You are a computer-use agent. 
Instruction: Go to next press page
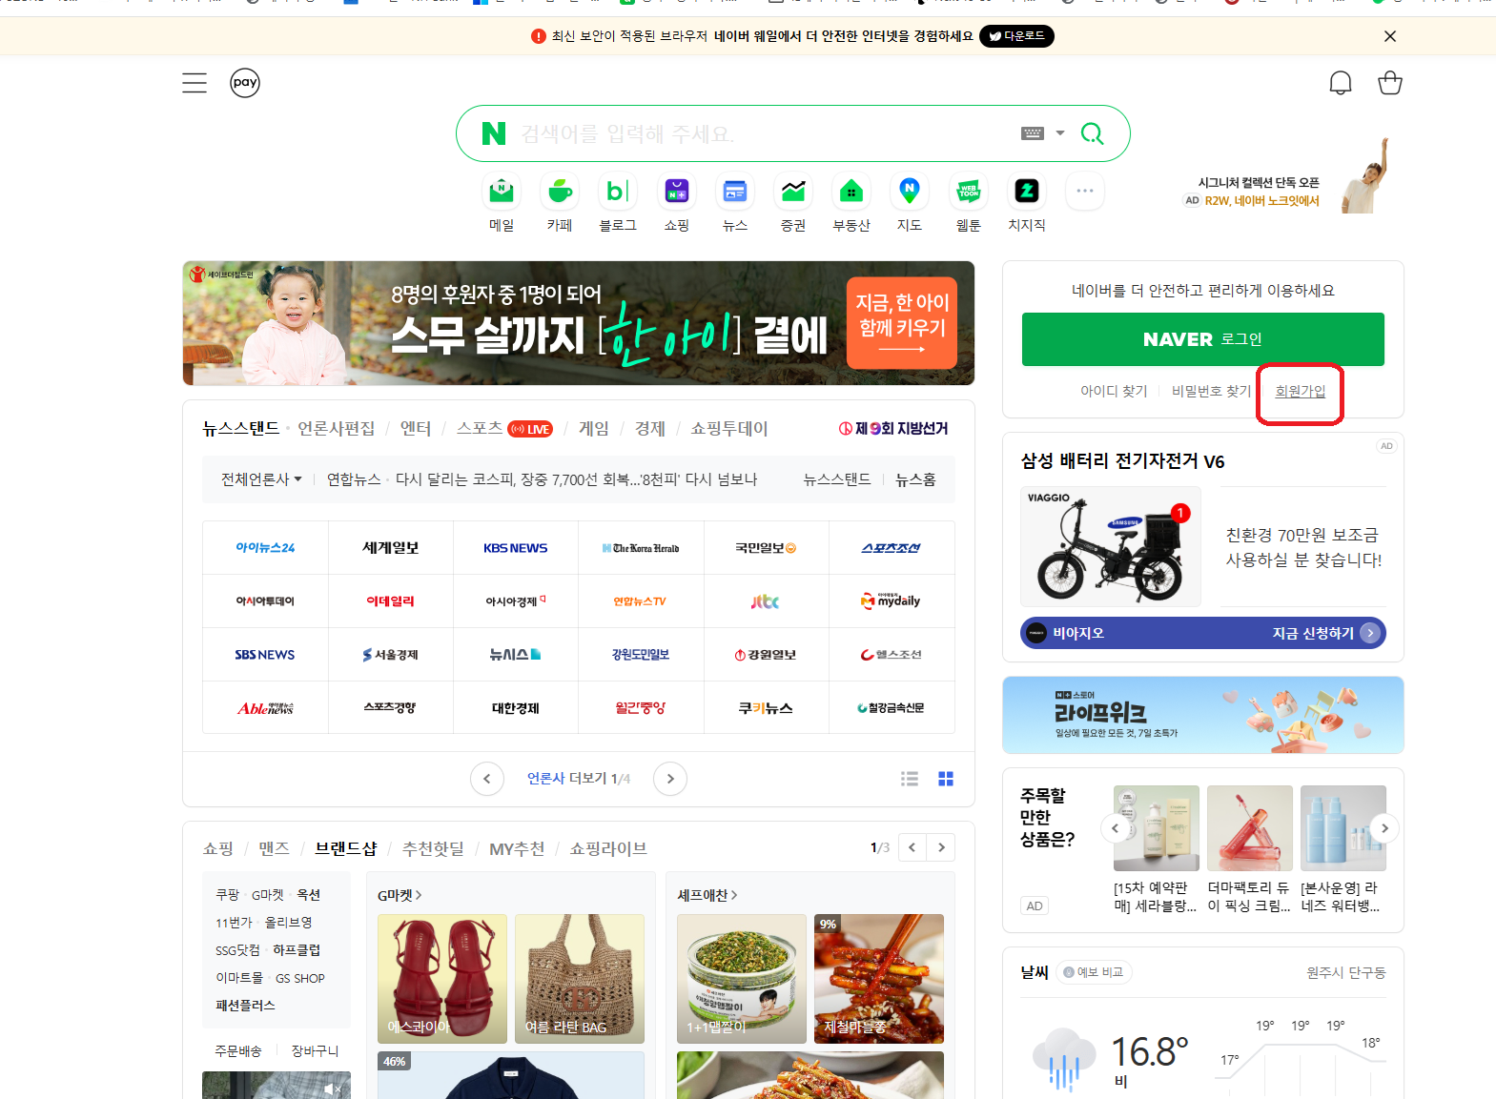click(670, 779)
